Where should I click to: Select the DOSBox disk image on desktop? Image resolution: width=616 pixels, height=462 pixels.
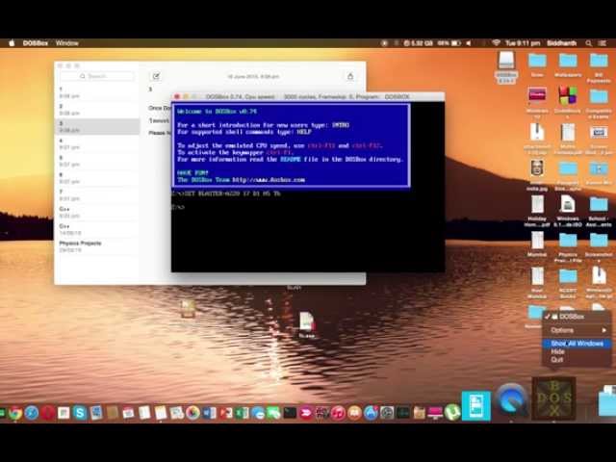(x=506, y=66)
